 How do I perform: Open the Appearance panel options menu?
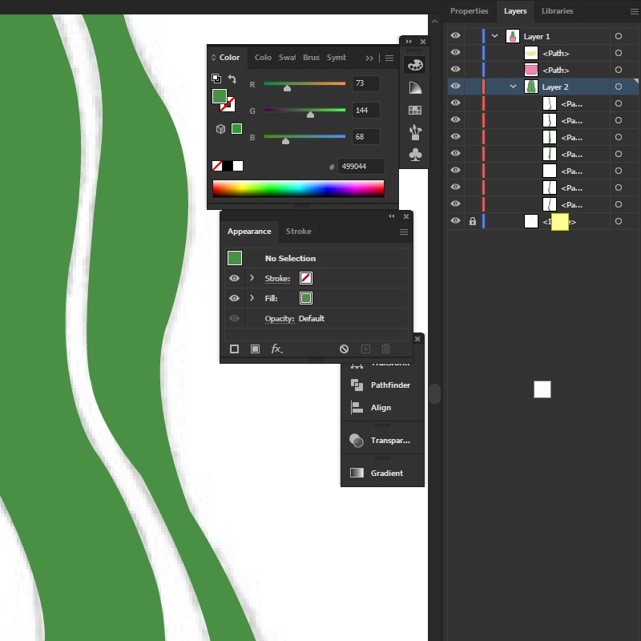click(x=404, y=232)
